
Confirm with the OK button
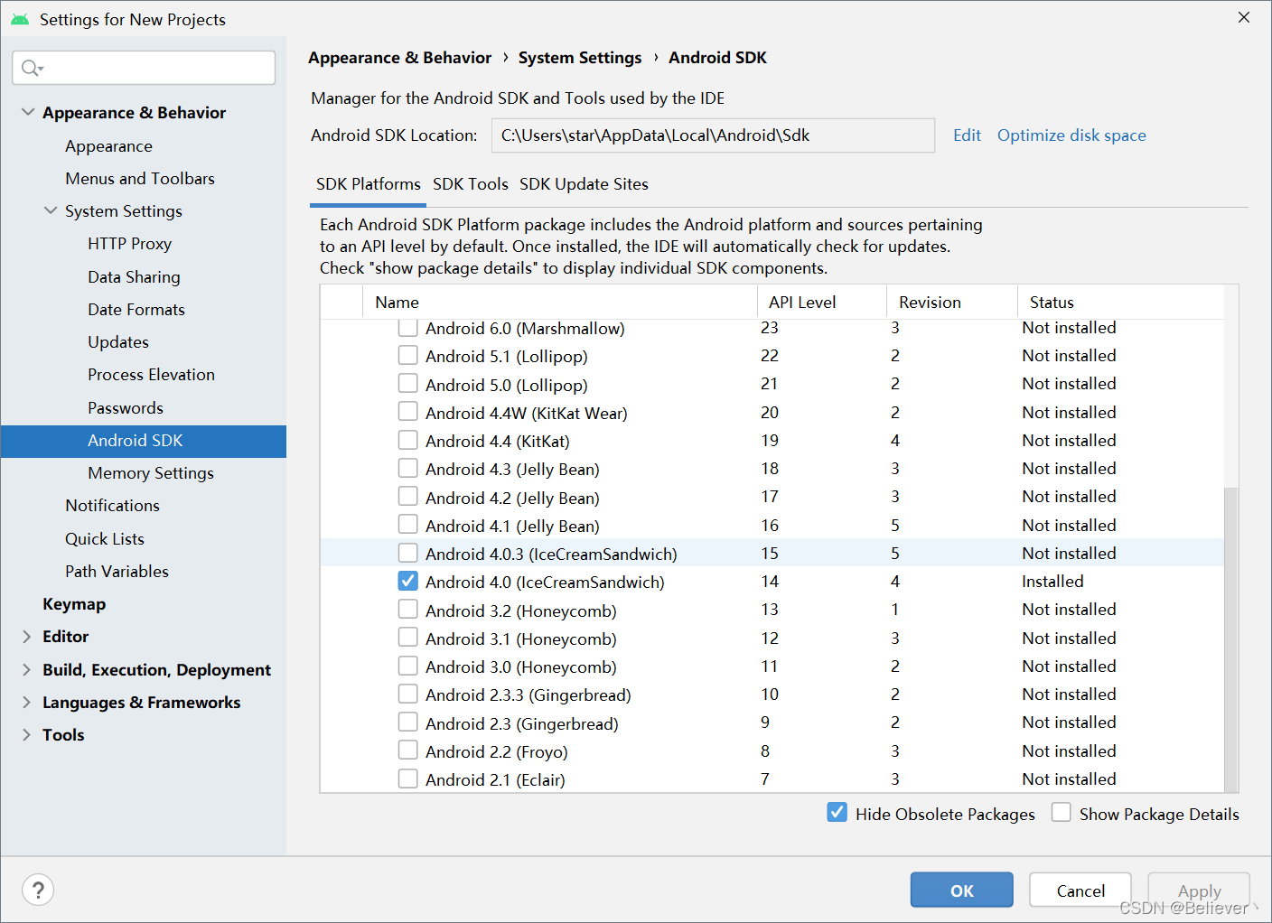click(x=962, y=890)
